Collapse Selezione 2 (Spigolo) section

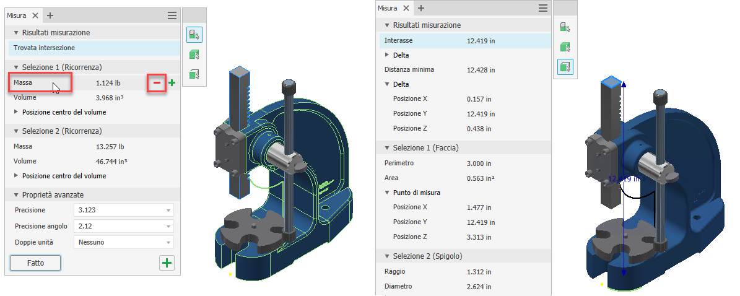point(387,256)
